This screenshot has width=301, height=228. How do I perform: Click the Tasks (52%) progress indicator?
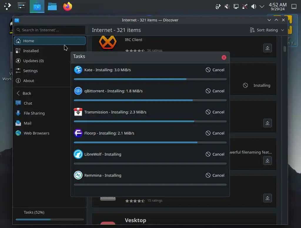point(49,216)
